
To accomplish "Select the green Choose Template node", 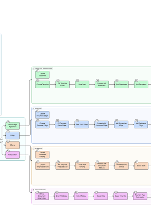I will [43, 84].
